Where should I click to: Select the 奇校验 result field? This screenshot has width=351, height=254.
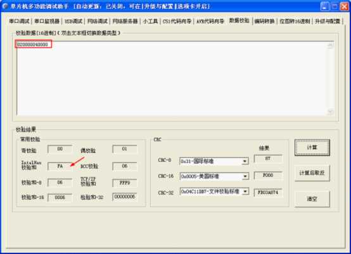(60, 149)
